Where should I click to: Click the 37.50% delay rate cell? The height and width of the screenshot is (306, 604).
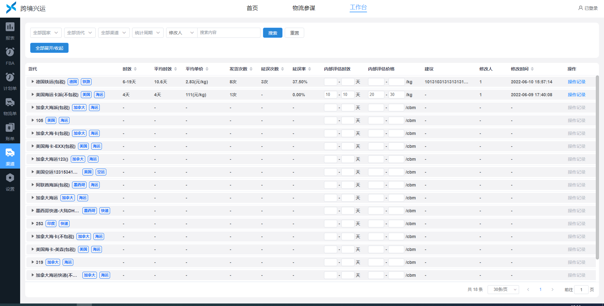(300, 82)
